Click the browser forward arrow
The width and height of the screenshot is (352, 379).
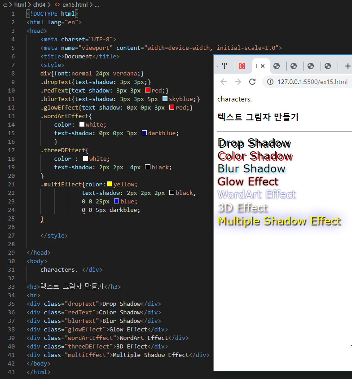pos(238,82)
